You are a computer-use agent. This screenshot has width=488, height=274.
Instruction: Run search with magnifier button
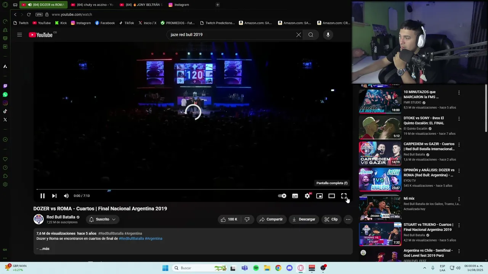point(311,35)
